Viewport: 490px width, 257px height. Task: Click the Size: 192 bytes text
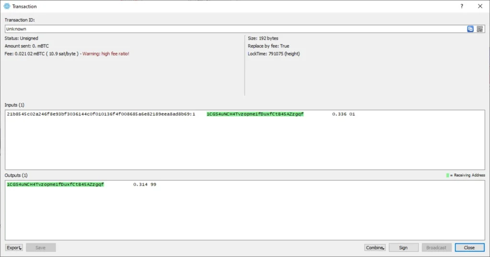click(263, 38)
